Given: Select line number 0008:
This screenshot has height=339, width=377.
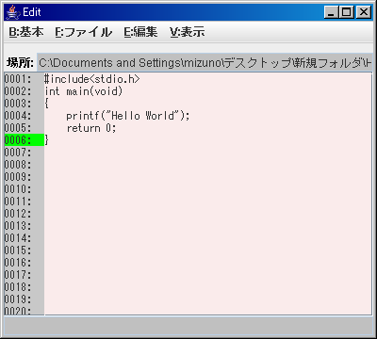Looking at the screenshot, I should click(x=18, y=165).
